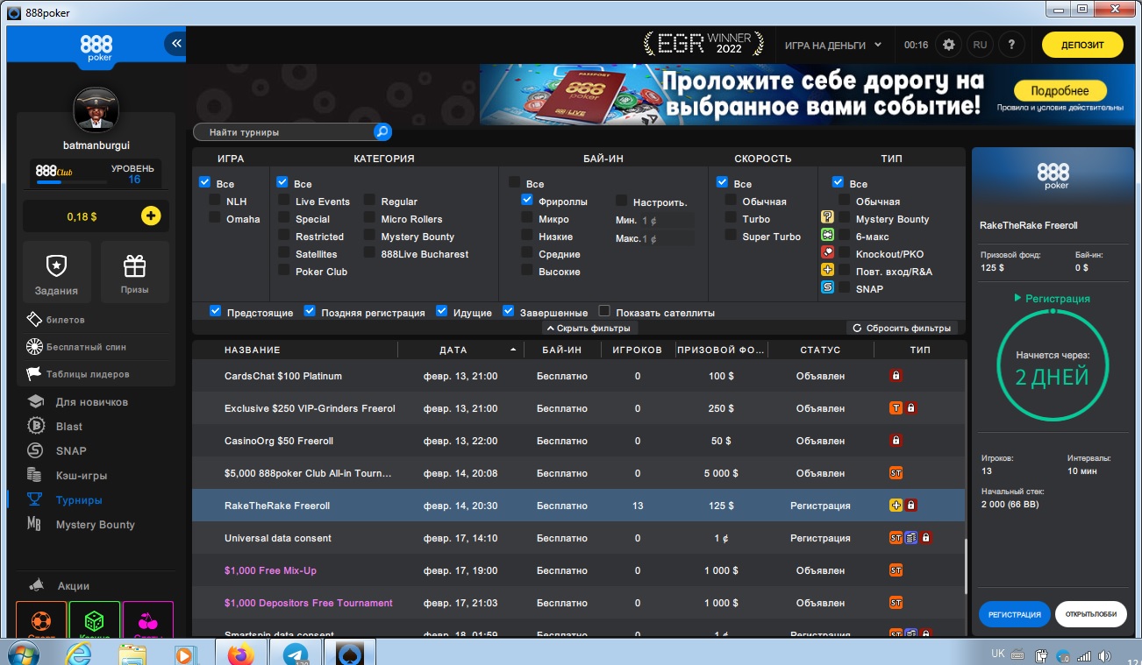Enable Показать сателлиты checkbox
This screenshot has height=665, width=1142.
(604, 311)
